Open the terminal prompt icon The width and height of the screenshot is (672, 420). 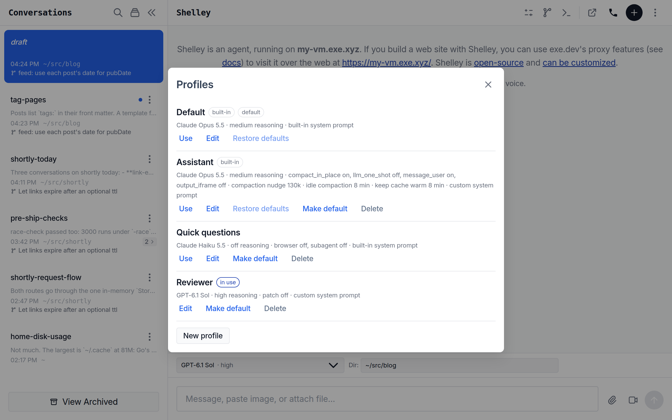tap(566, 13)
